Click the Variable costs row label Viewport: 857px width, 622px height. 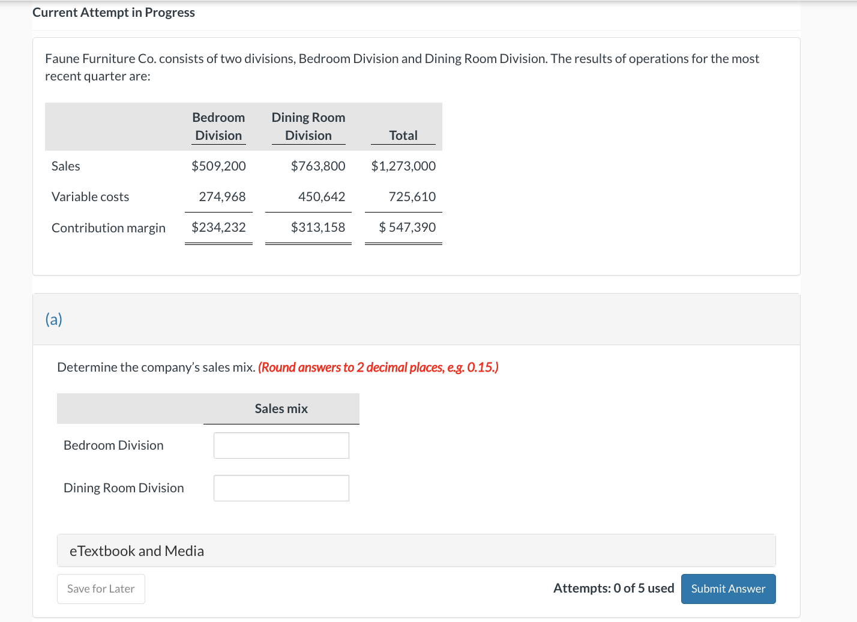click(x=91, y=197)
